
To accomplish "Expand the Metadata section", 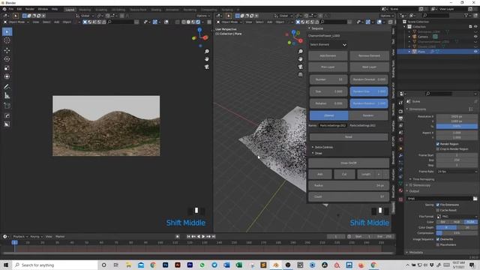I will coord(415,252).
